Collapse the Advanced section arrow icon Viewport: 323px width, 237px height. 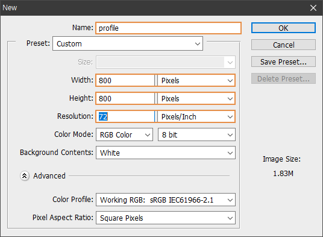click(25, 176)
